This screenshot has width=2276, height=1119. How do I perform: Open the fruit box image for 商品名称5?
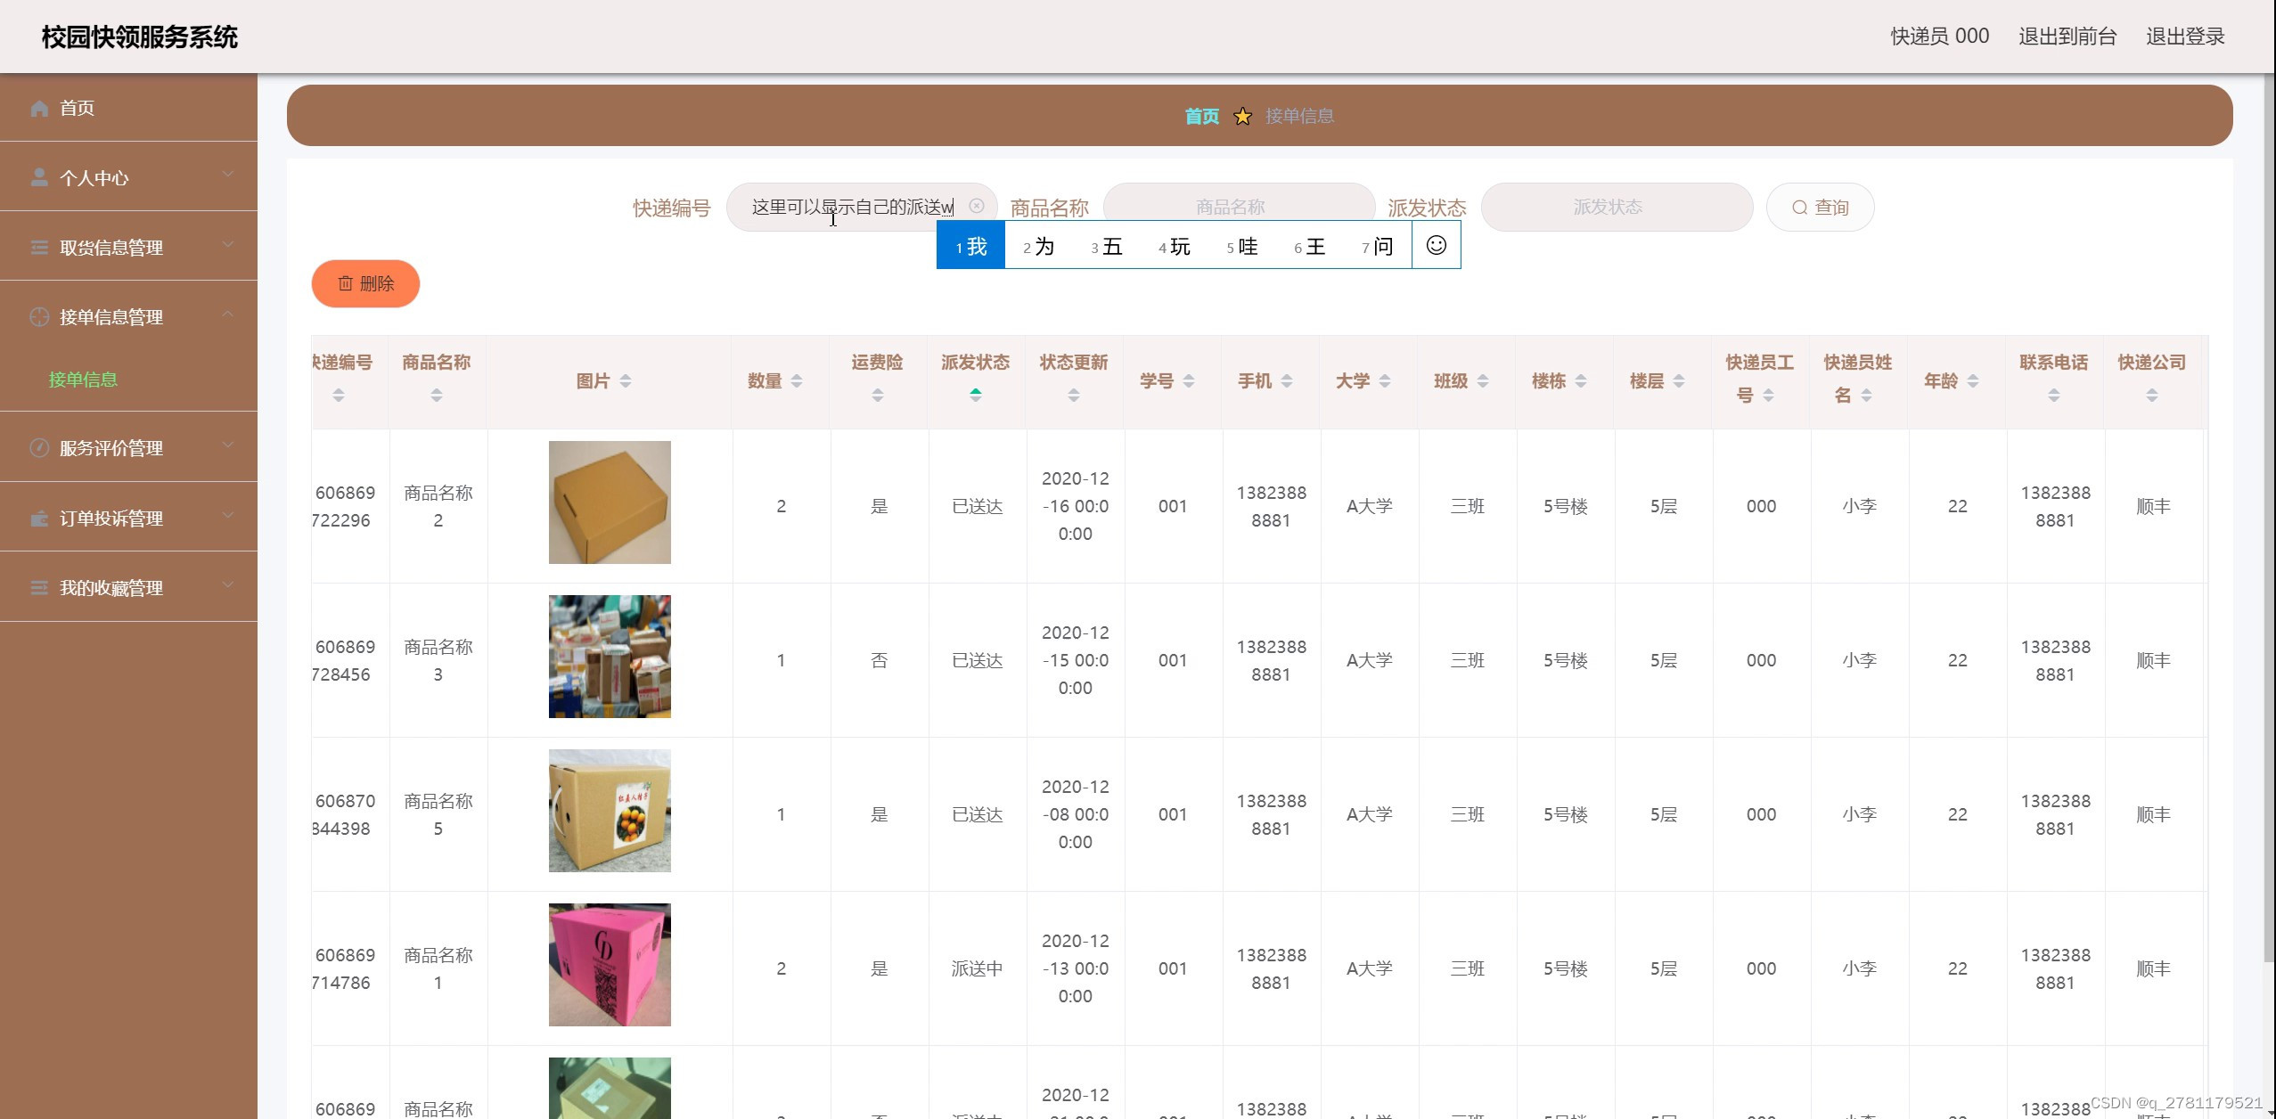point(610,811)
